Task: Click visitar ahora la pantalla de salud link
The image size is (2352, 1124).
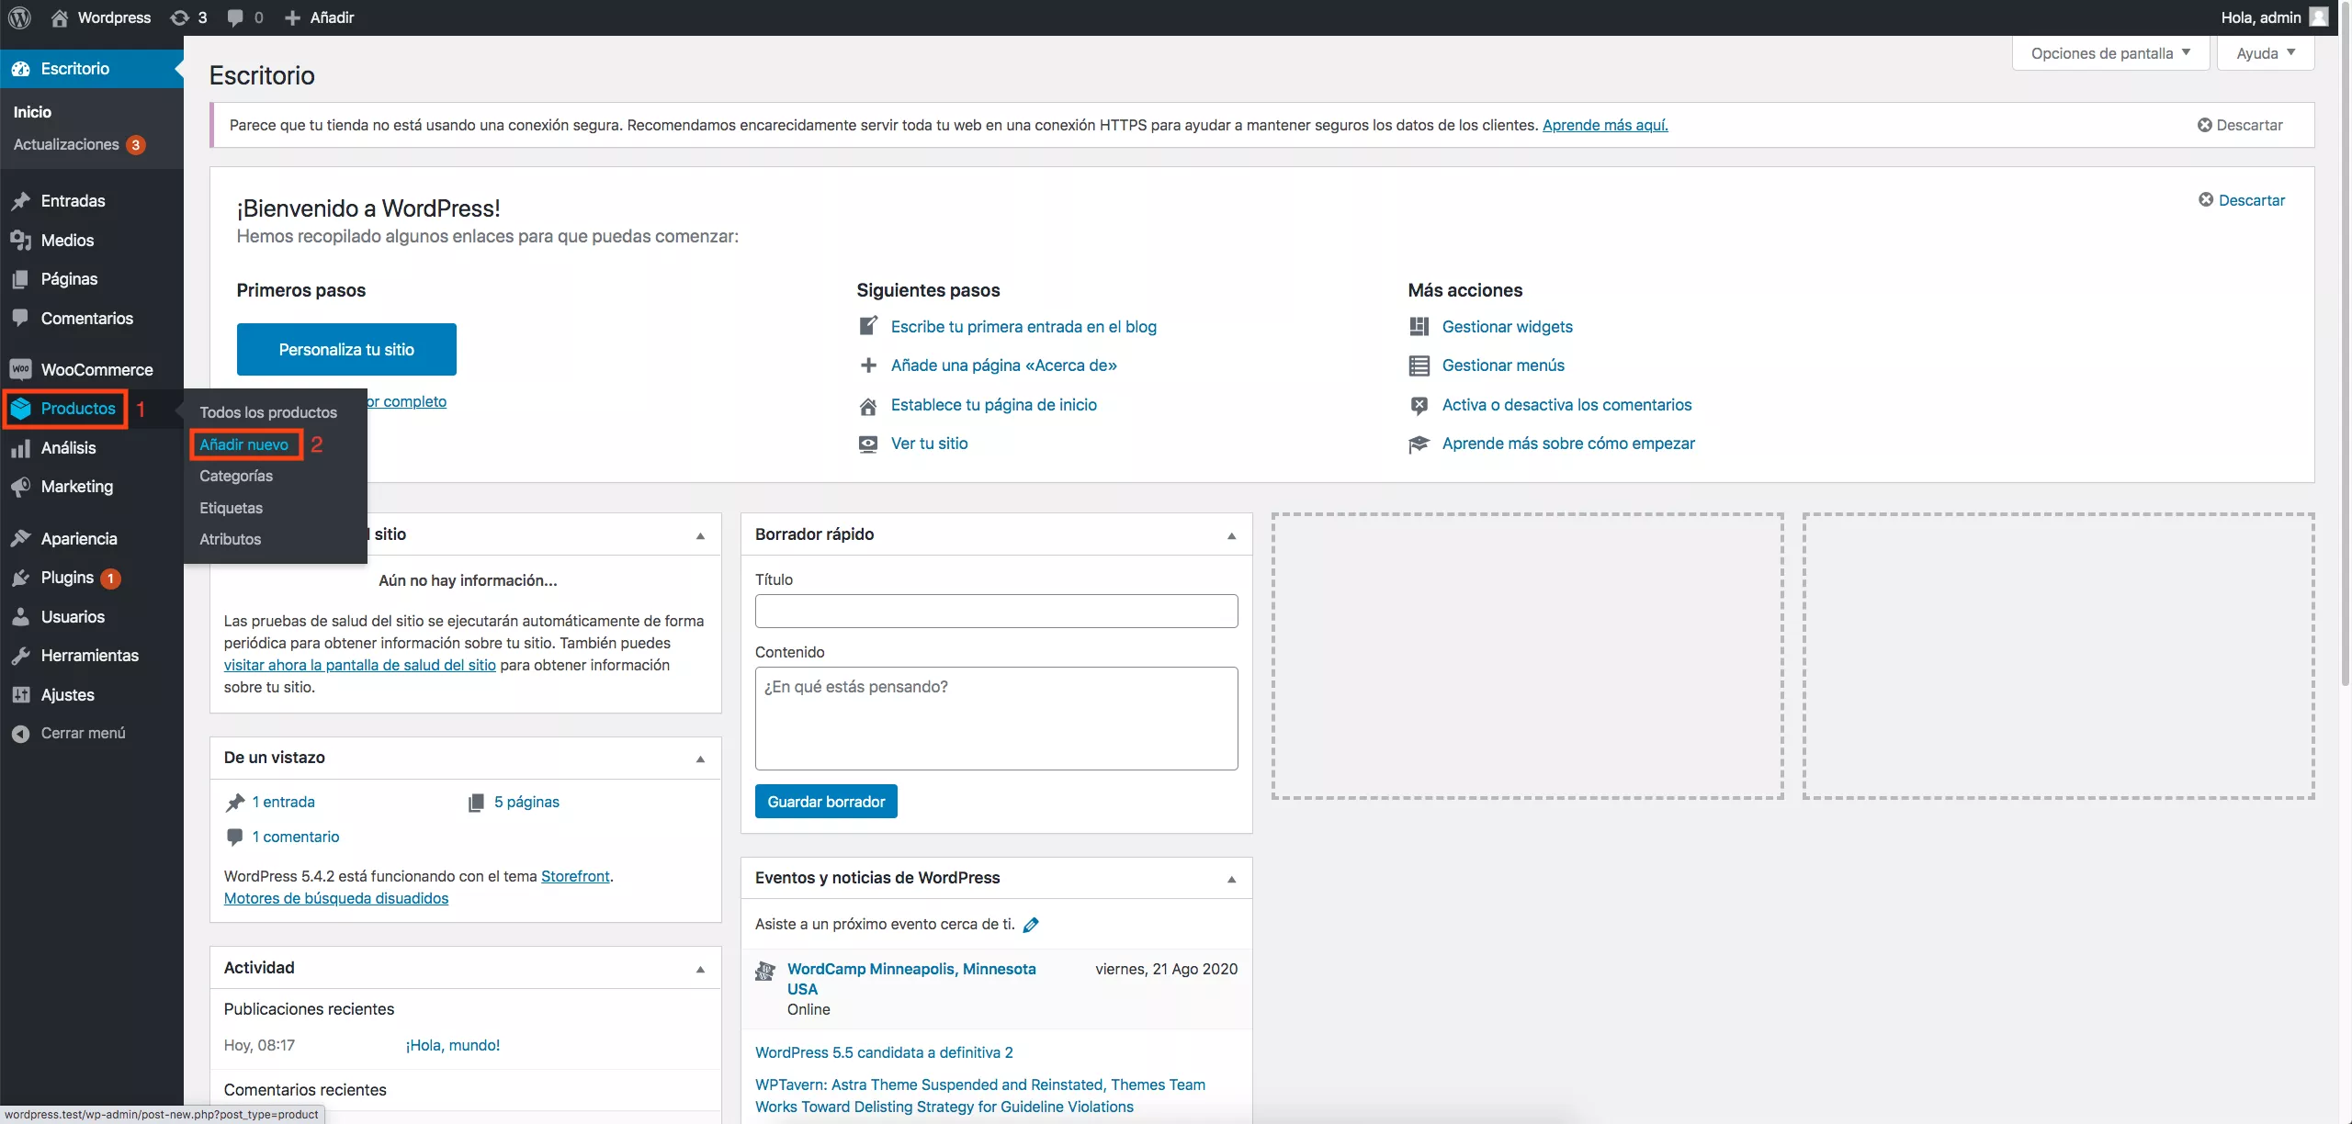Action: click(x=360, y=665)
